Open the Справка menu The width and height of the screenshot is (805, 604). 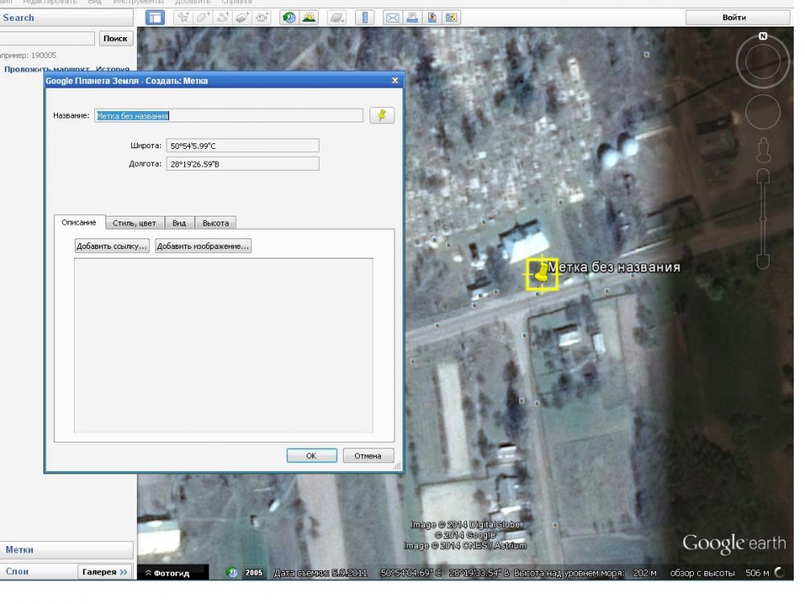pyautogui.click(x=237, y=2)
